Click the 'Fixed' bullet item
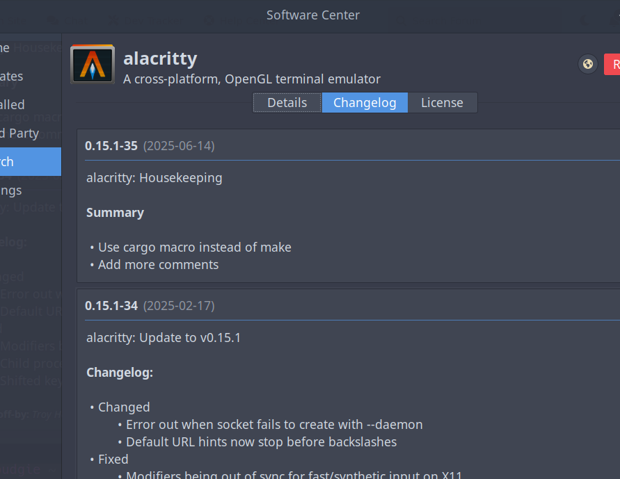This screenshot has width=620, height=479. point(113,460)
